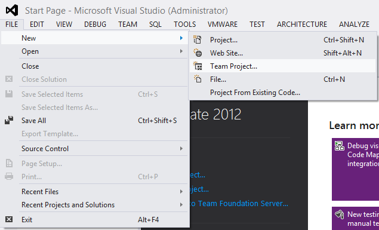Select Project From Existing Code...
Viewport: 379px width, 230px height.
283,93
